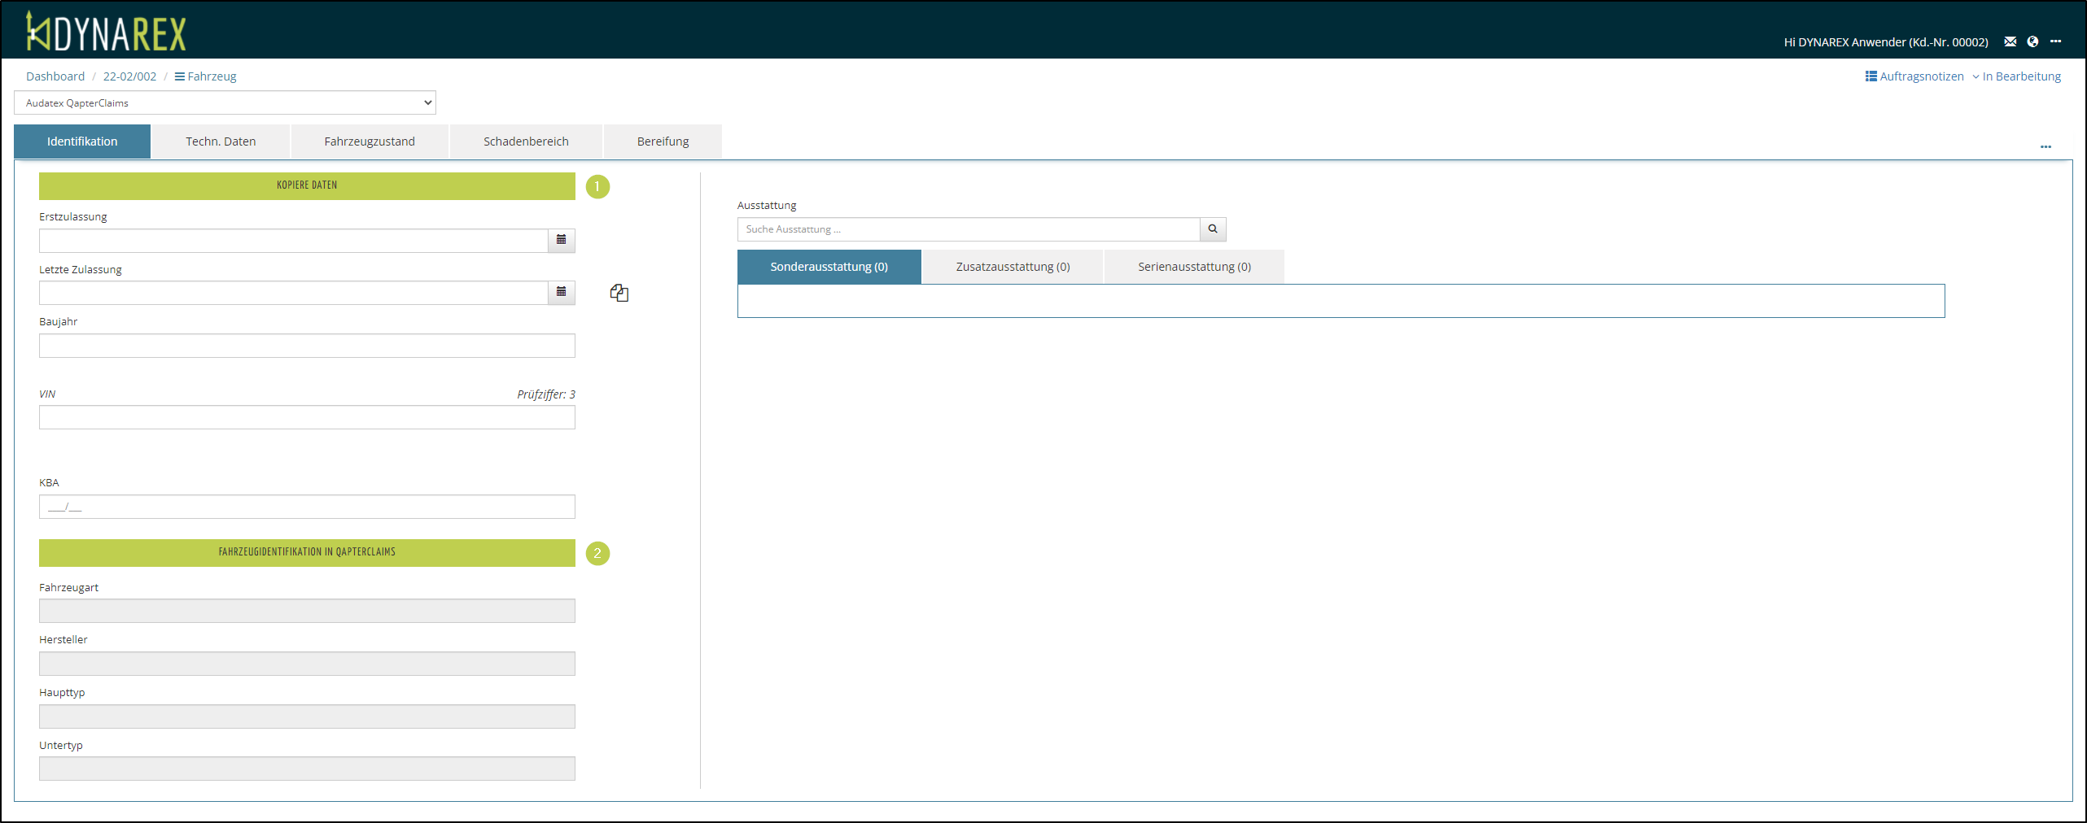The width and height of the screenshot is (2087, 823).
Task: Open the three-dot menu in the dark header
Action: (x=2055, y=41)
